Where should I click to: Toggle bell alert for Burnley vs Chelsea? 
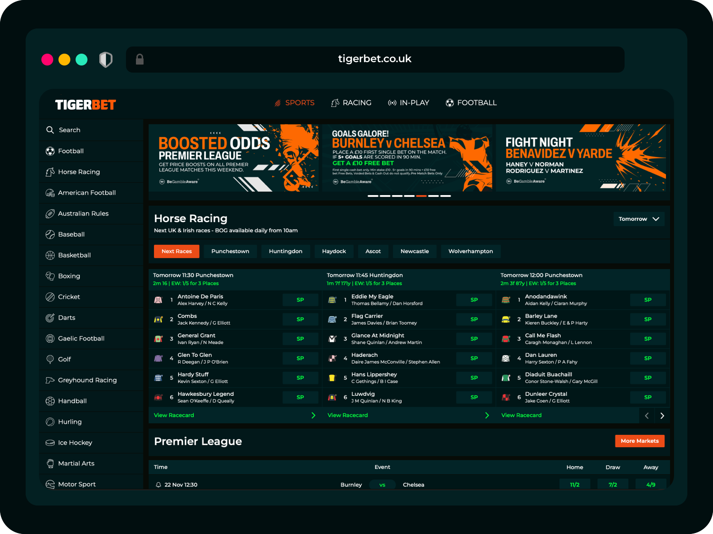click(x=158, y=485)
